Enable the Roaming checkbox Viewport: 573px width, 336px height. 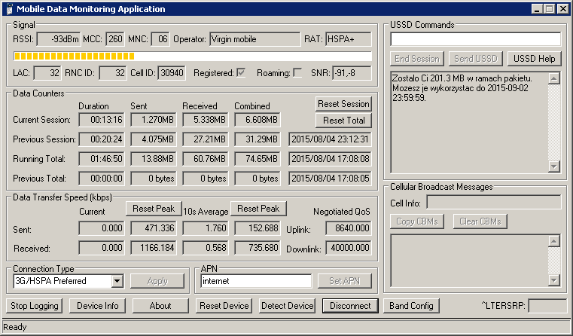pos(297,73)
